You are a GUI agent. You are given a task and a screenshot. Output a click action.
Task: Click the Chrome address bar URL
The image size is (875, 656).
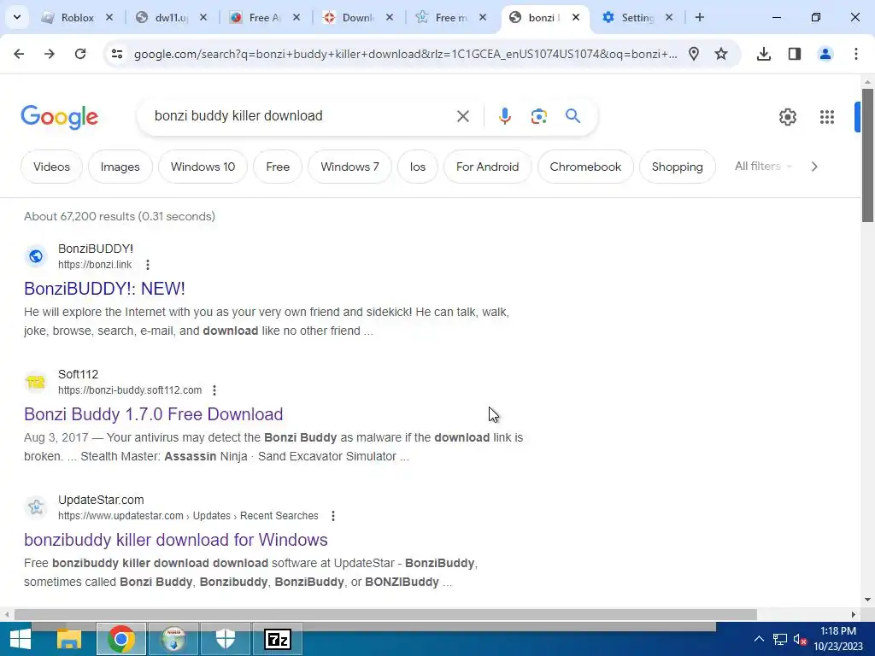pyautogui.click(x=406, y=54)
